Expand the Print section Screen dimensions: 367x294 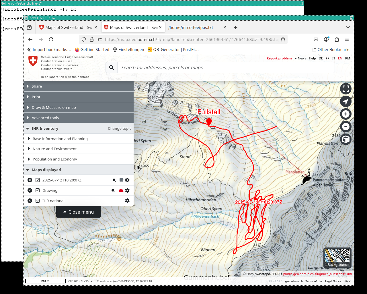(x=78, y=97)
